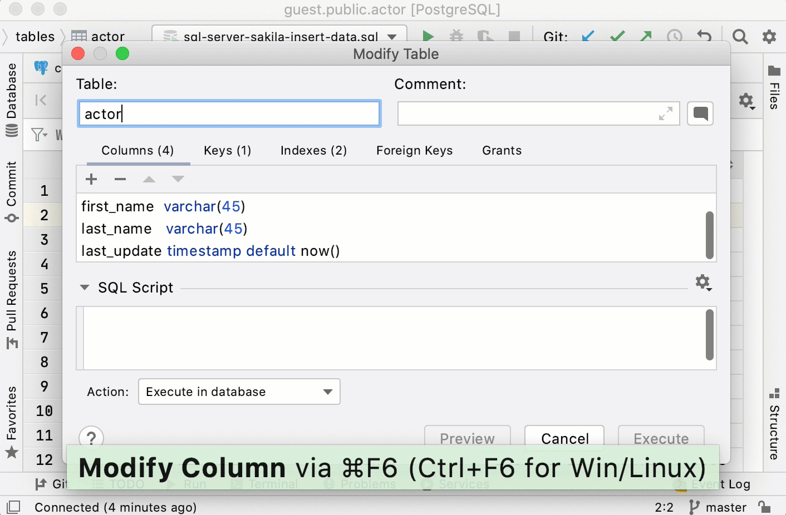The width and height of the screenshot is (786, 515).
Task: Click the filter funnel icon in data editor
Action: (39, 135)
